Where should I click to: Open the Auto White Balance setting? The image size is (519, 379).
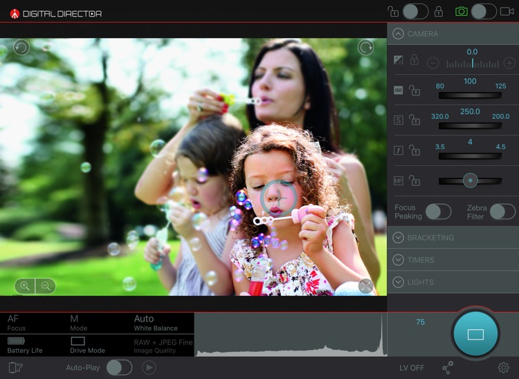[x=156, y=323]
